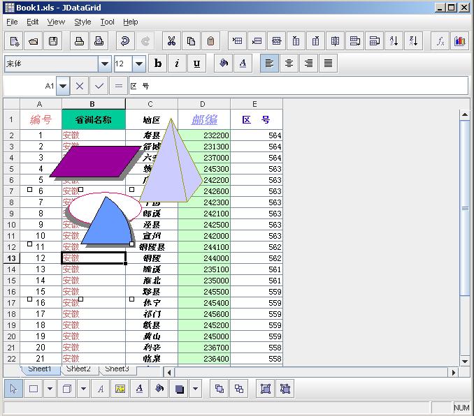Open the font size dropdown arrow
474x416 pixels.
[x=139, y=64]
